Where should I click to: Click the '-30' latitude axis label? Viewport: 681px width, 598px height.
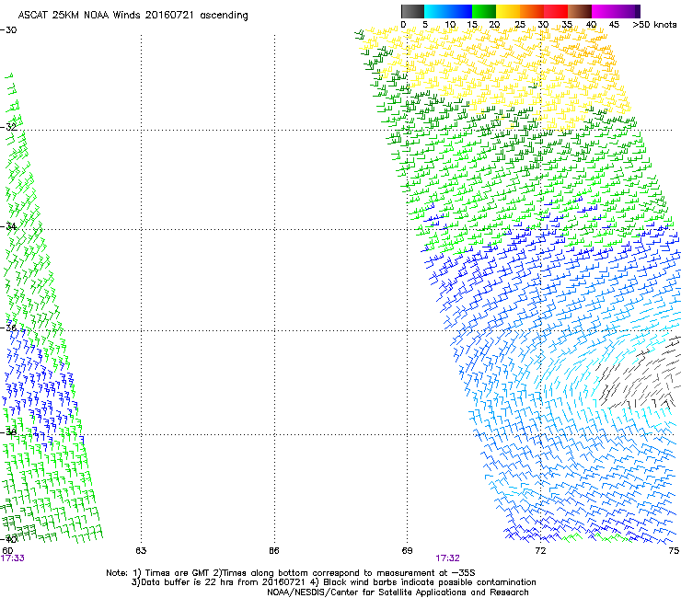pos(8,30)
